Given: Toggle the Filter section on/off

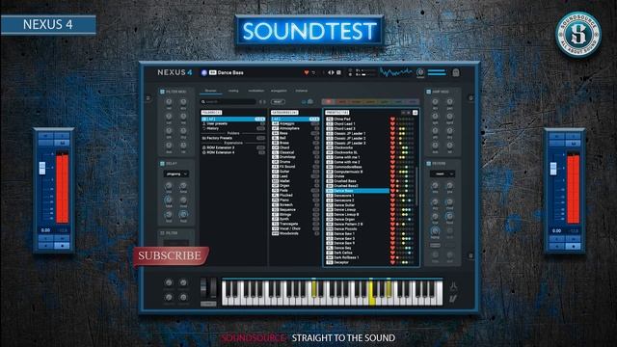Looking at the screenshot, I should (x=162, y=233).
